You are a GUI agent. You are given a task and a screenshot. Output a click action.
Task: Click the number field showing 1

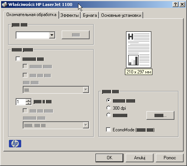click(21, 102)
